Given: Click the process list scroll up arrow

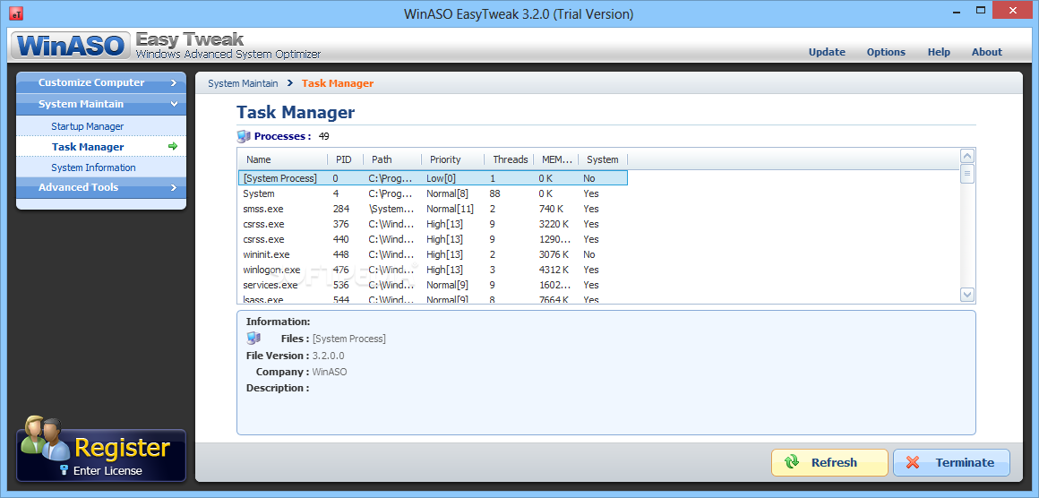Looking at the screenshot, I should point(967,156).
